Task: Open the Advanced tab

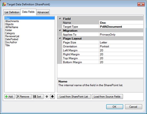Action: [43, 12]
